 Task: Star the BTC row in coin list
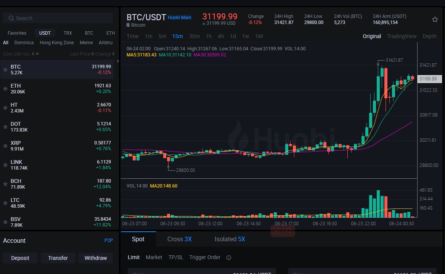tap(5, 69)
